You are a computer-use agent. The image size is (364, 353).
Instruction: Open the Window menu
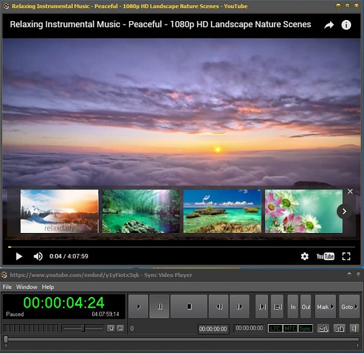click(x=26, y=287)
